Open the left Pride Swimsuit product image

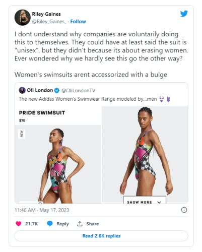(x=58, y=164)
